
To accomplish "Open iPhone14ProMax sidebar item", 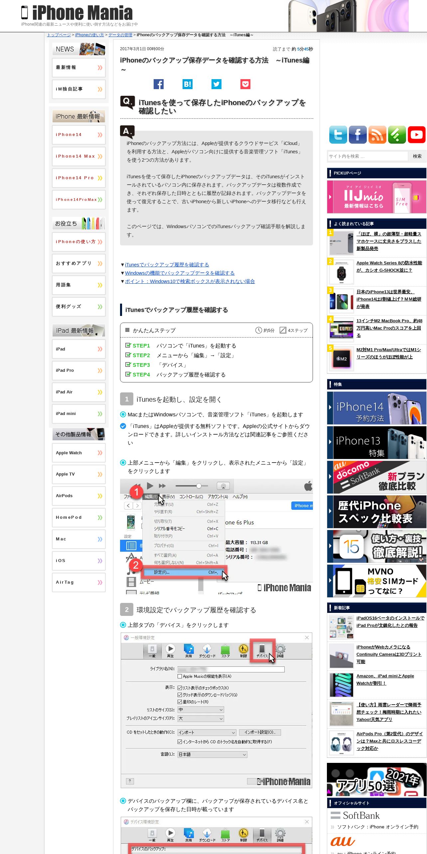I will 79,200.
